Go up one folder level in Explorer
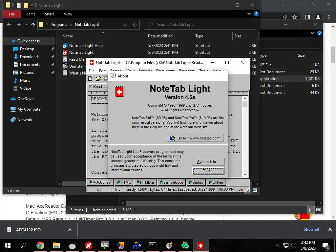The width and height of the screenshot is (336, 252). click(x=33, y=25)
